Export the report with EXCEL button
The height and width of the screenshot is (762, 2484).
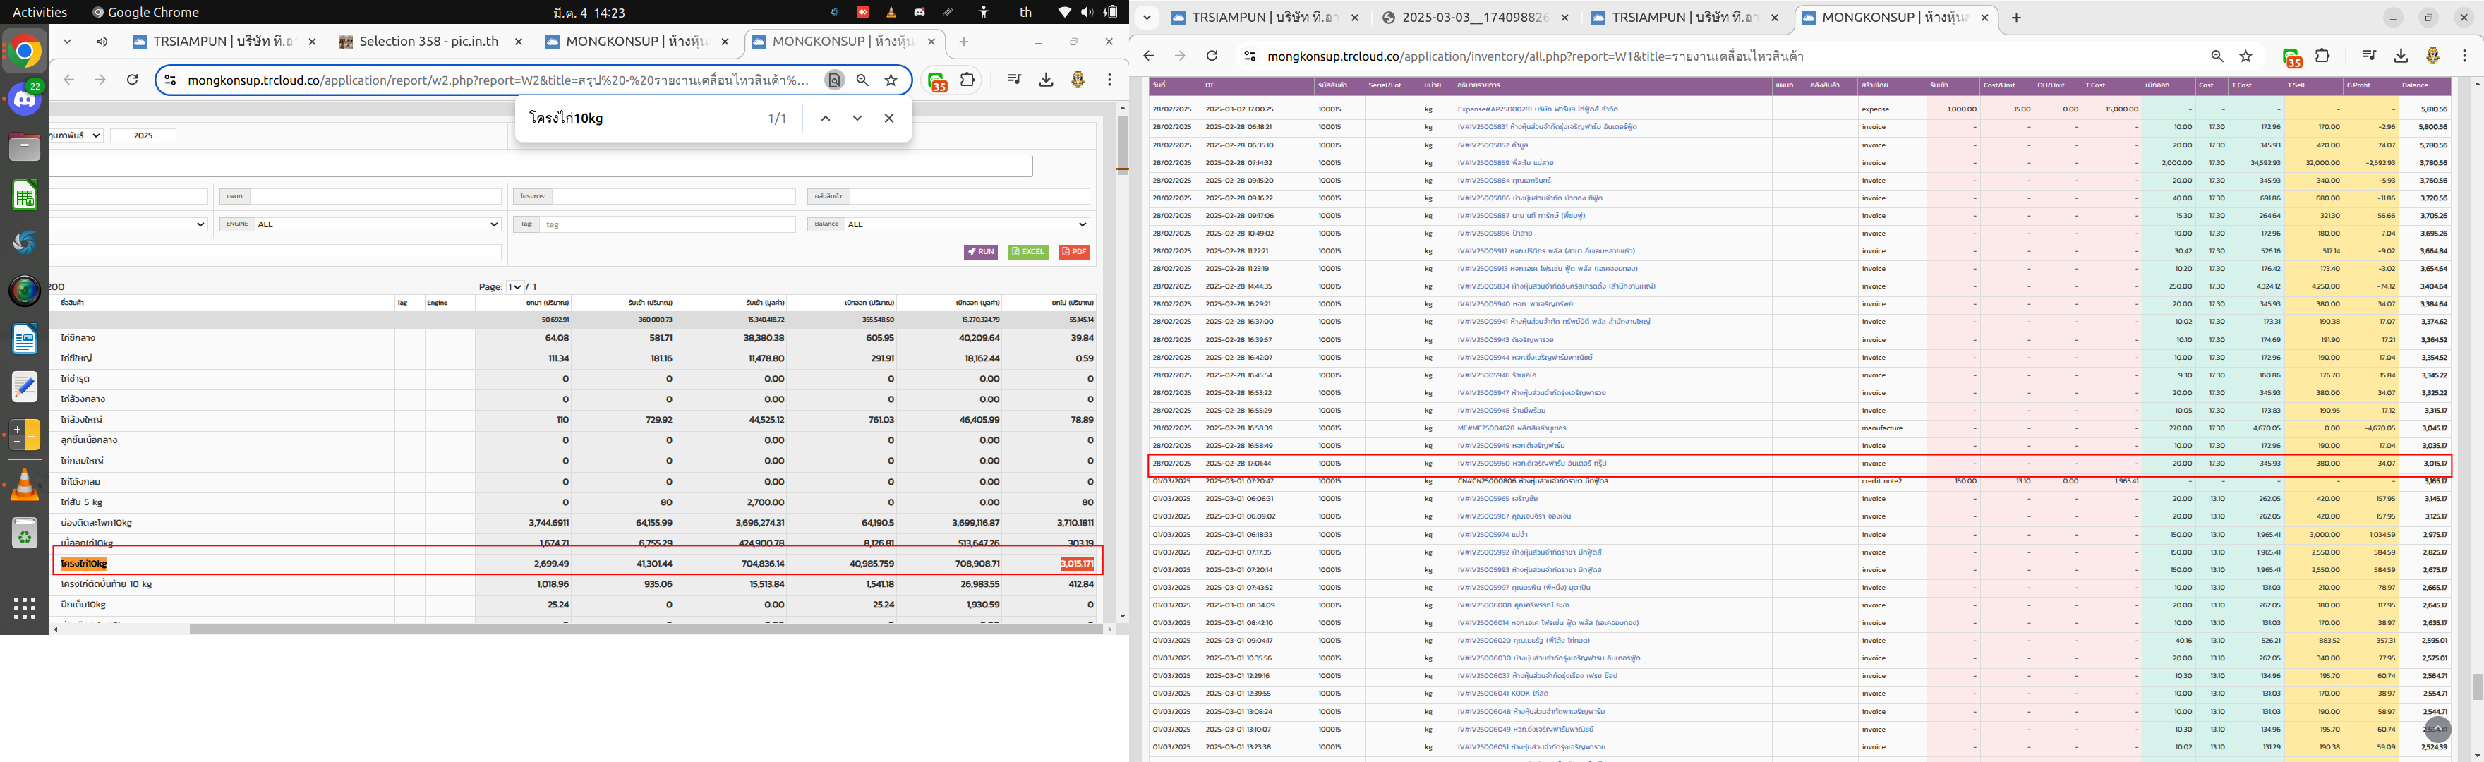pos(1028,252)
